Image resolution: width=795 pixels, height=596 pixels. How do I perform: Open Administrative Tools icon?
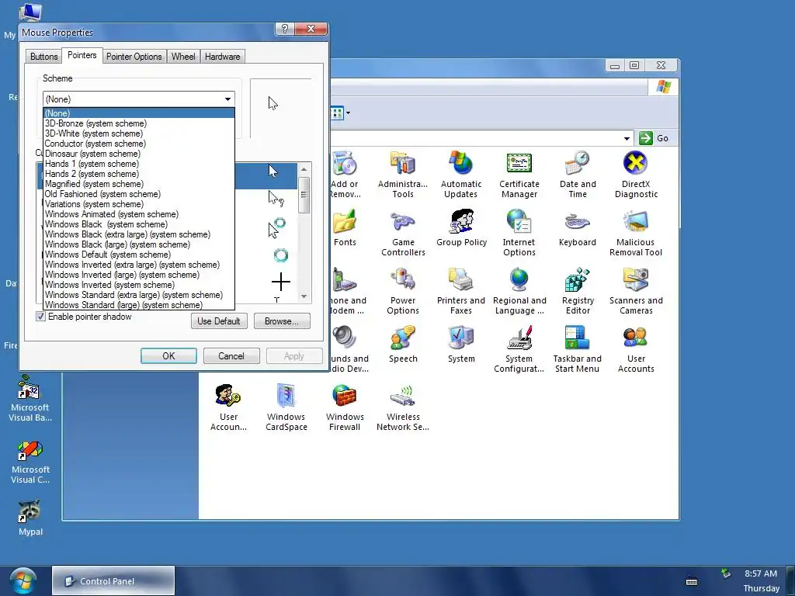pos(403,174)
